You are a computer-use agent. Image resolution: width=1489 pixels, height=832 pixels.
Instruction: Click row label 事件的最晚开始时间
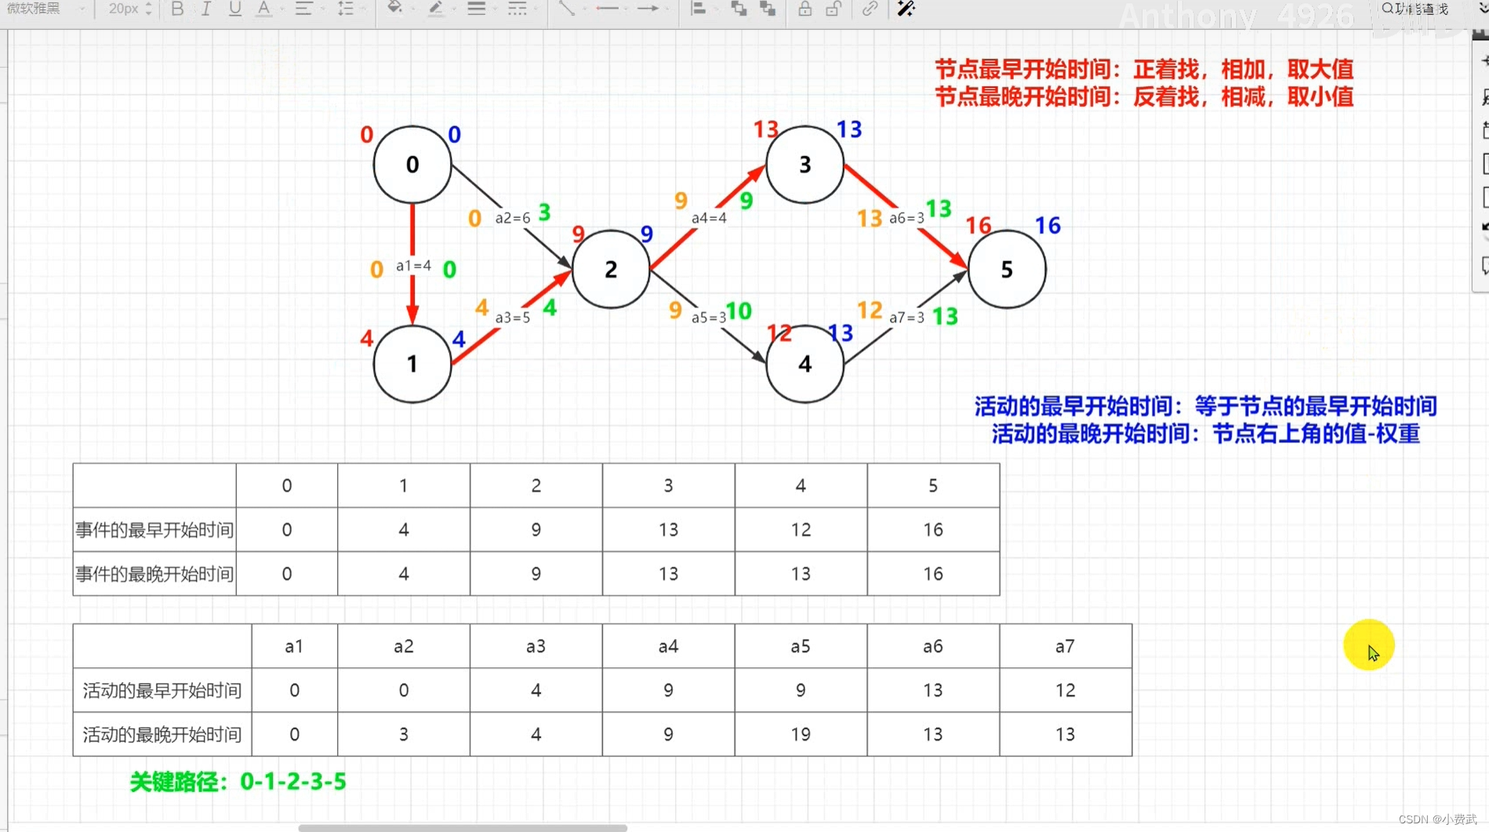pyautogui.click(x=154, y=574)
